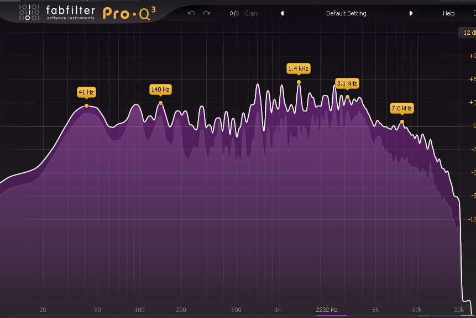Click the 1.4 kHz frequency label tag
Image resolution: width=476 pixels, height=318 pixels.
click(x=298, y=68)
